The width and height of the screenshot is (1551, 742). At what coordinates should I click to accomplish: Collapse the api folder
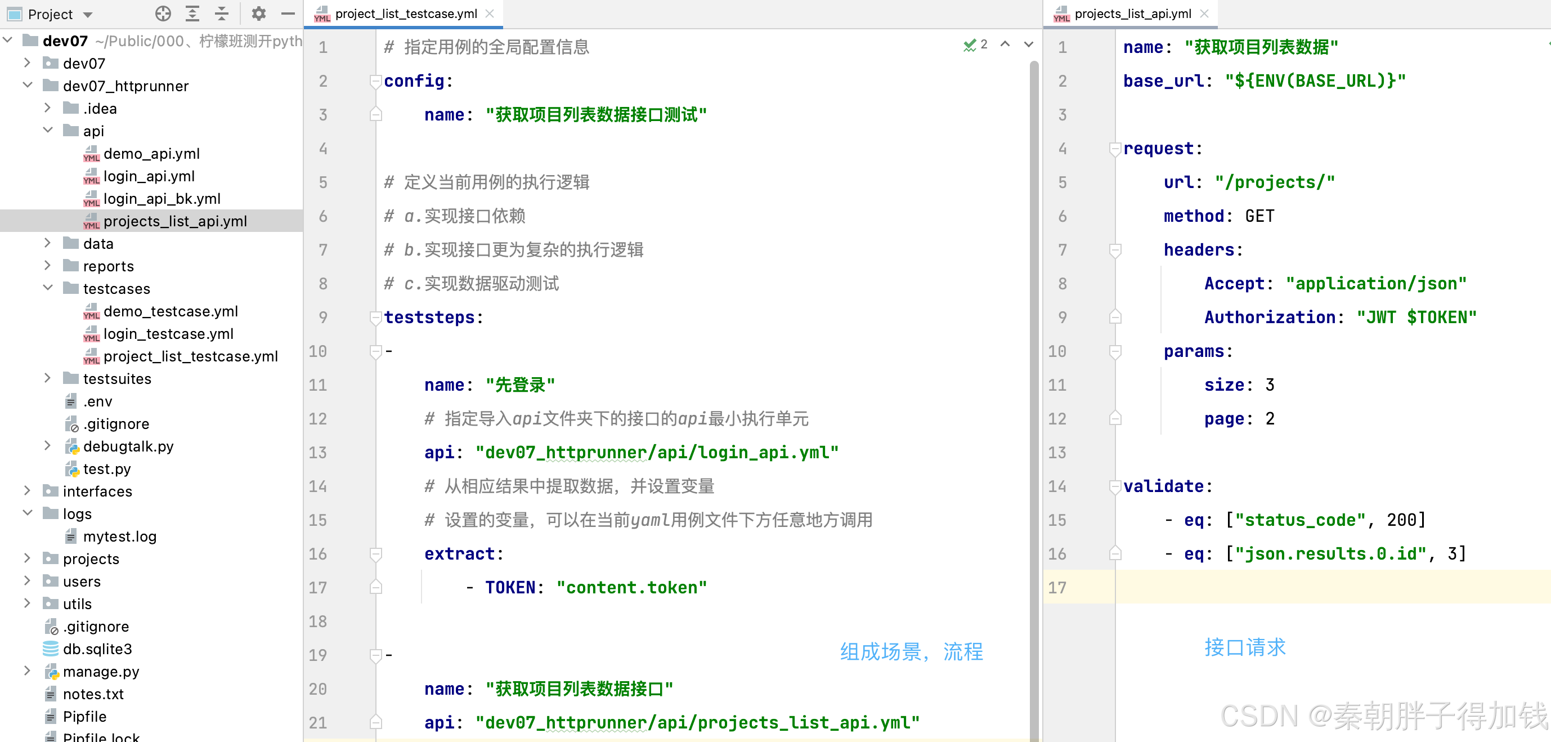48,130
